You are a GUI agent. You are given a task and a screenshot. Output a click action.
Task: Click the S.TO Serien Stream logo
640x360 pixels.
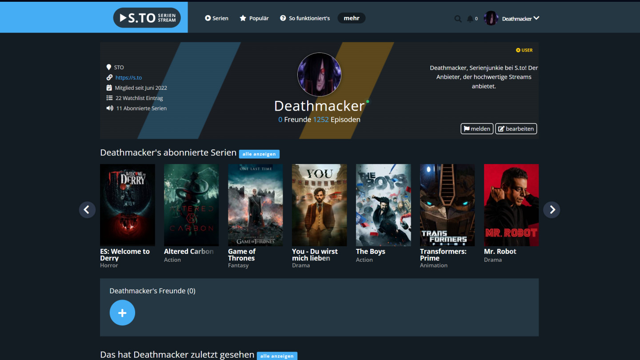tap(147, 18)
